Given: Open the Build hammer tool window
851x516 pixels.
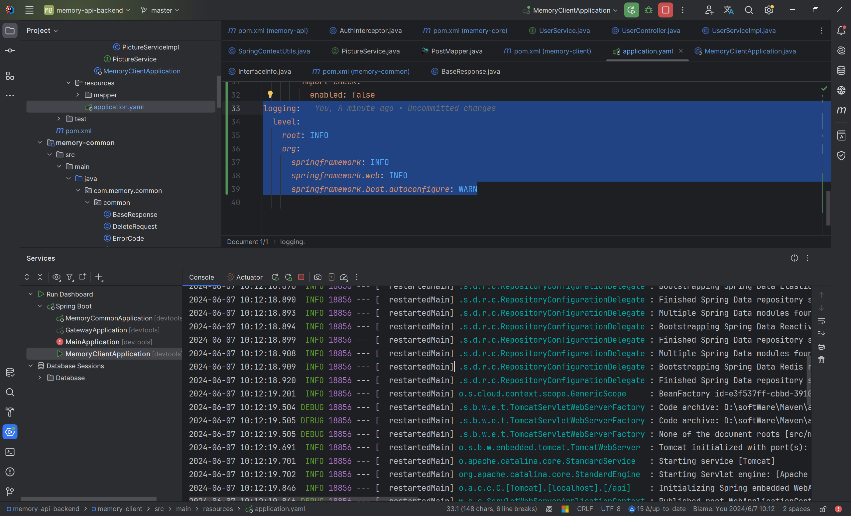Looking at the screenshot, I should coord(10,412).
